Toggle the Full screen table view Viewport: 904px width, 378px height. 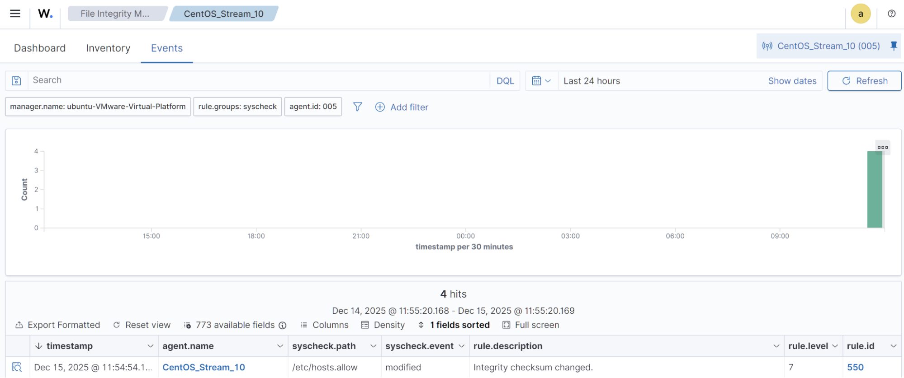coord(530,325)
